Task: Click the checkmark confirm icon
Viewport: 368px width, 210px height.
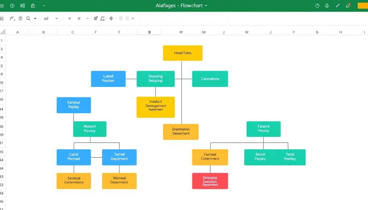Action: pyautogui.click(x=70, y=19)
